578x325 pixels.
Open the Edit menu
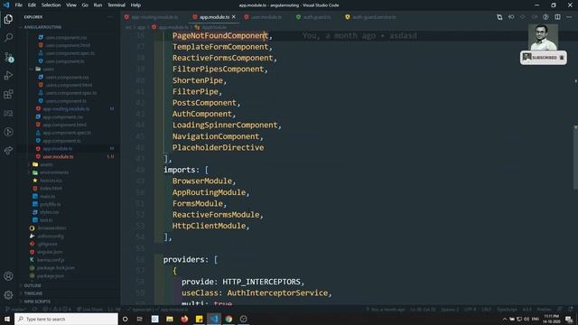32,5
